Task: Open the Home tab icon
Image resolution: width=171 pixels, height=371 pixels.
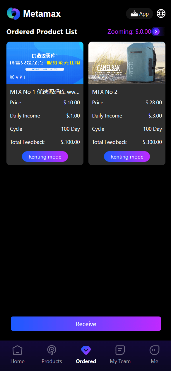Action: (17, 350)
